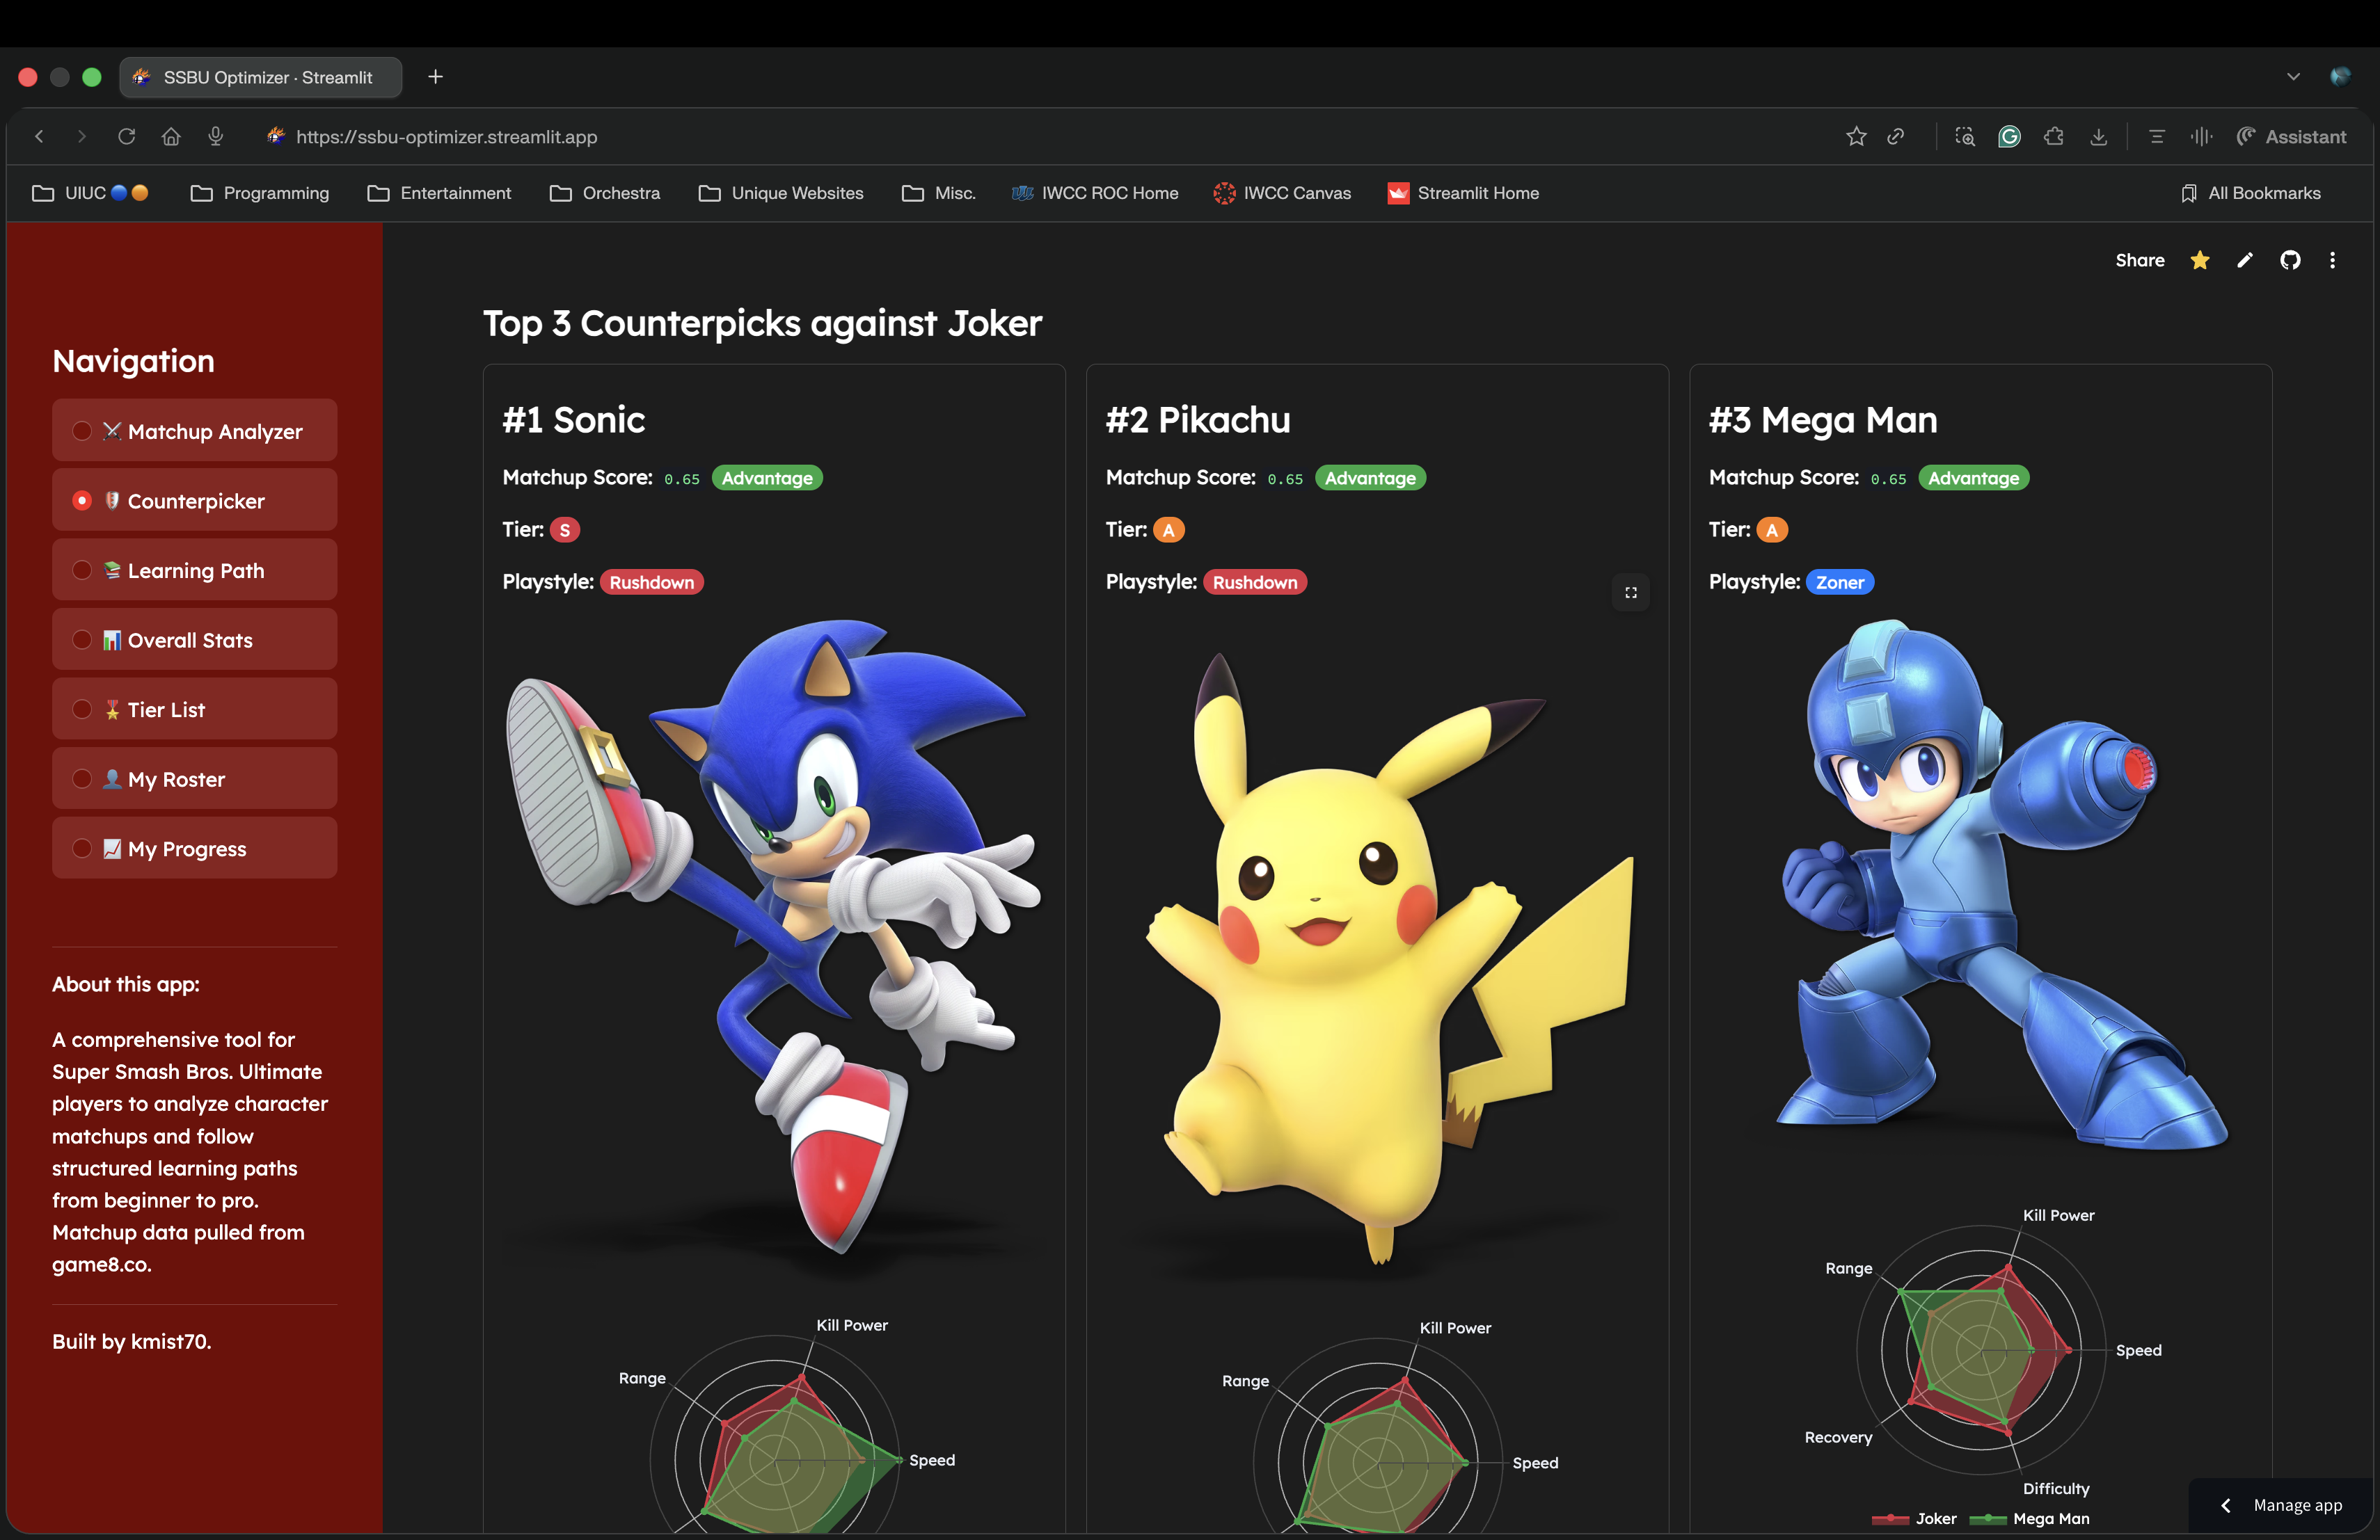The width and height of the screenshot is (2380, 1540).
Task: Open the page search magnifier icon
Action: click(x=1965, y=137)
